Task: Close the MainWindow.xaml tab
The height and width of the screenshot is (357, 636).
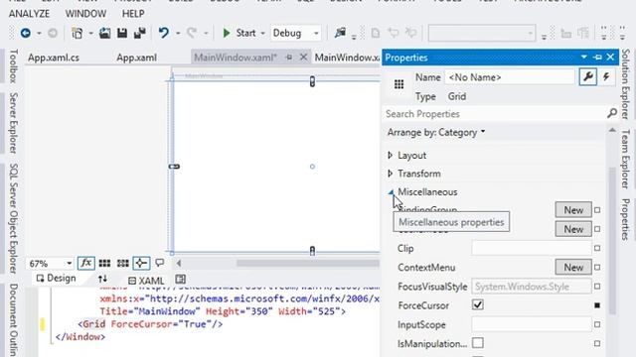Action: (303, 58)
